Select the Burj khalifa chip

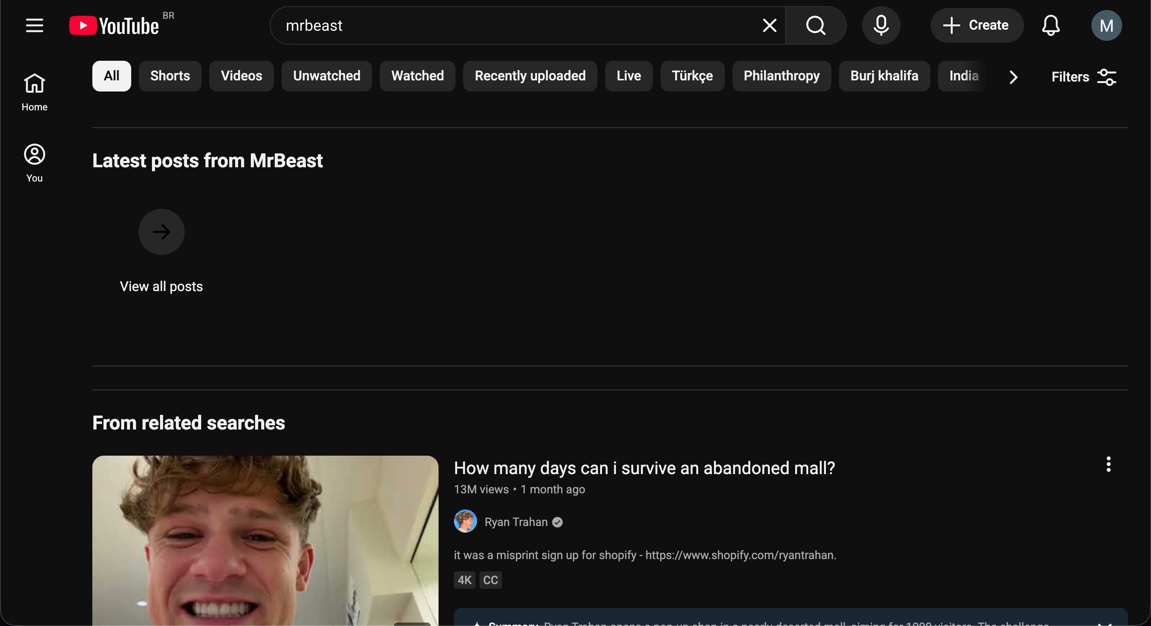(x=884, y=76)
